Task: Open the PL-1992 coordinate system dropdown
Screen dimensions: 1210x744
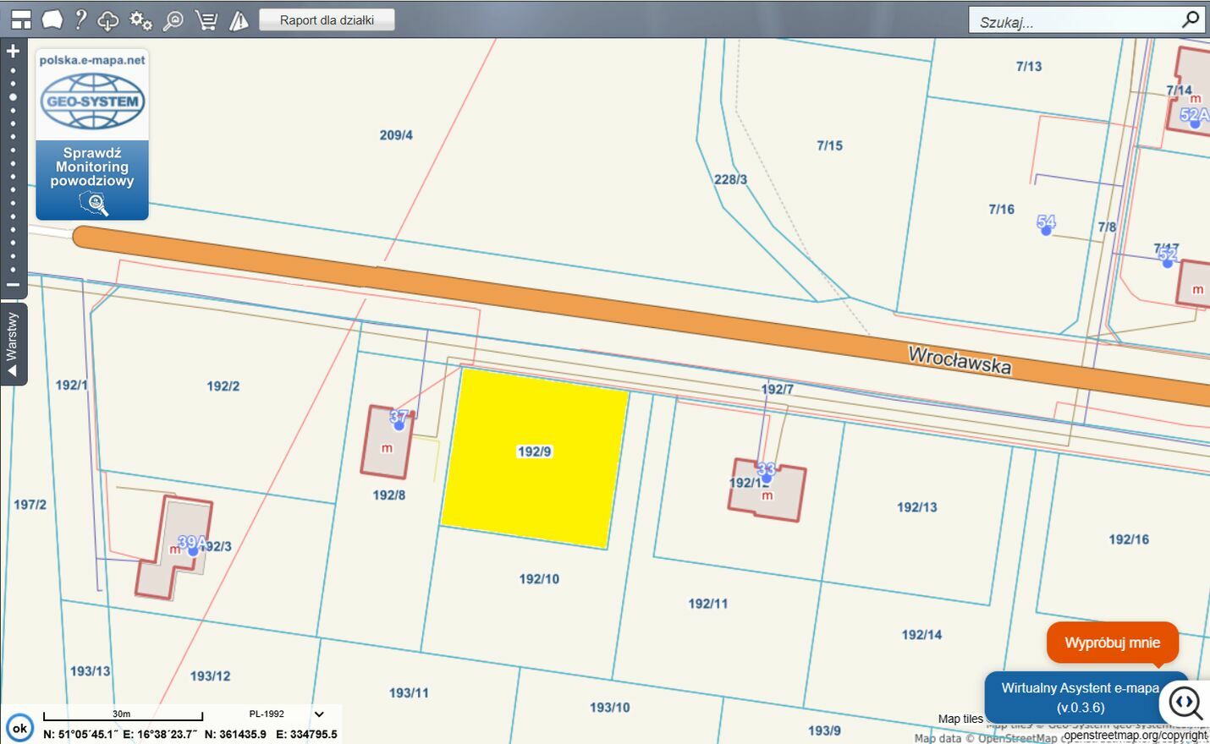Action: [318, 714]
